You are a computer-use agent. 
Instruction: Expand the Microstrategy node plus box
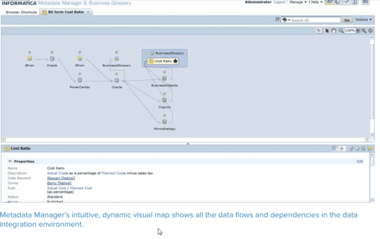click(x=164, y=116)
